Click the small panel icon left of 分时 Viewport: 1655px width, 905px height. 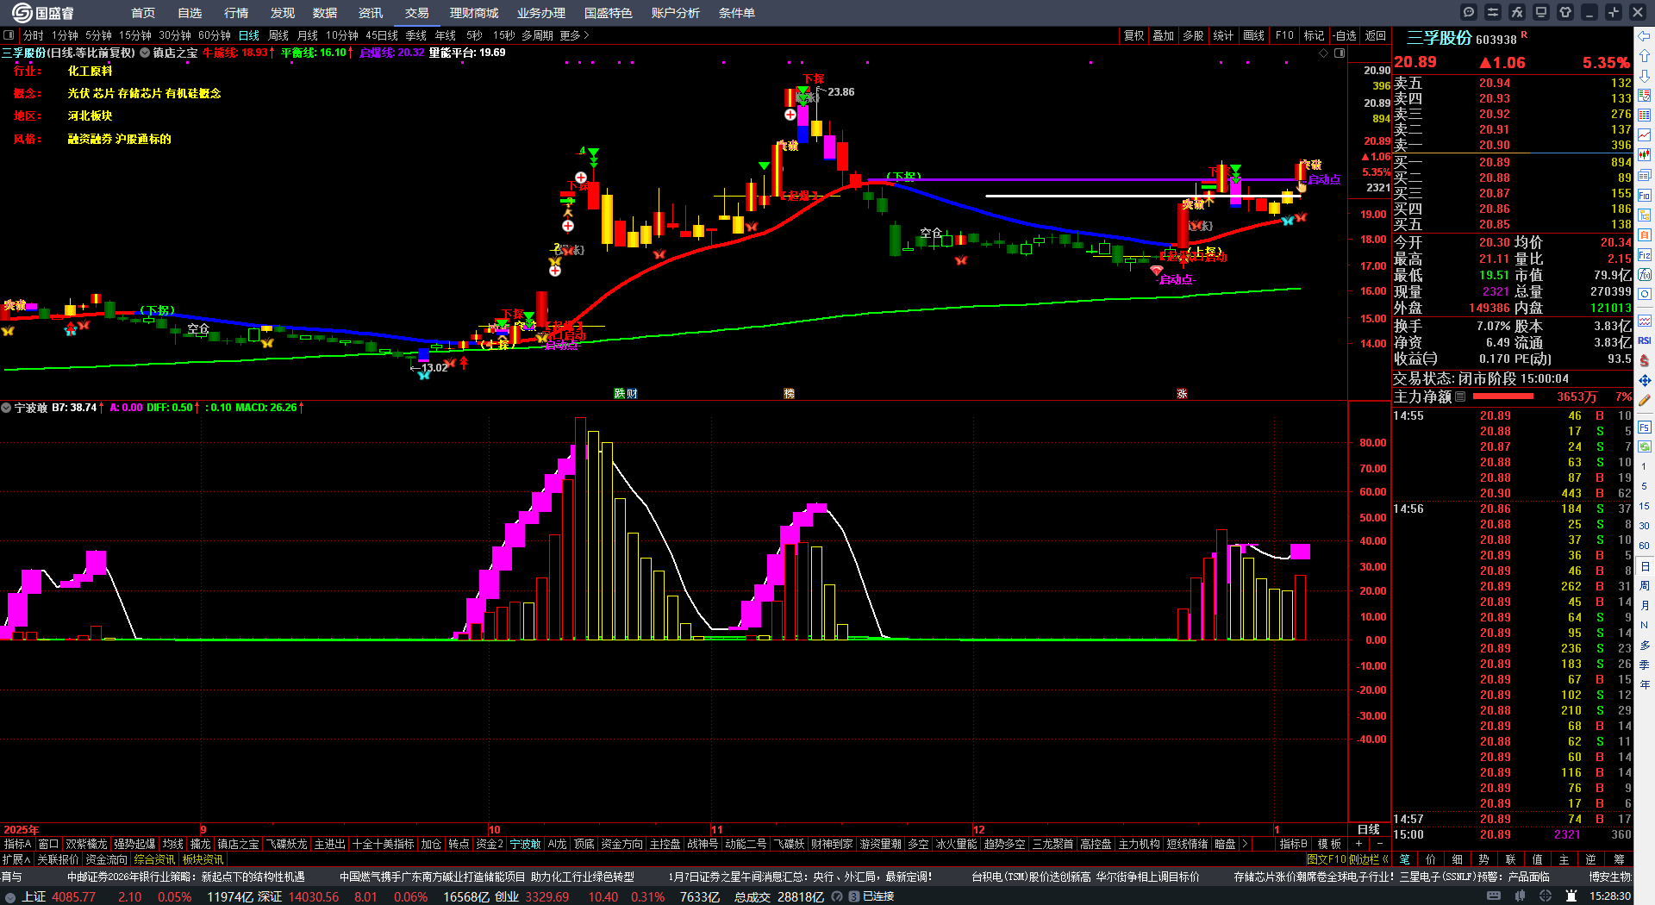pos(9,35)
